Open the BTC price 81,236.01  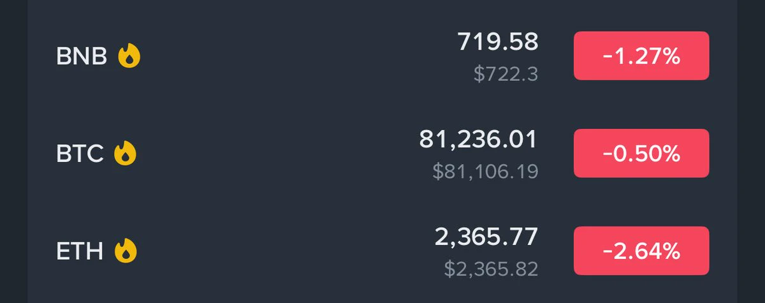[x=479, y=140]
